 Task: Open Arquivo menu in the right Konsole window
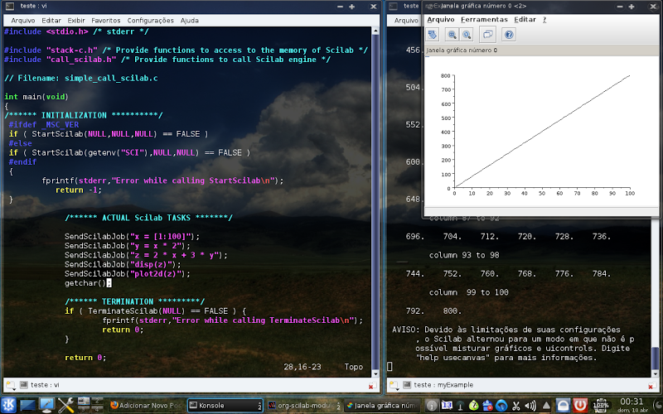pos(406,20)
